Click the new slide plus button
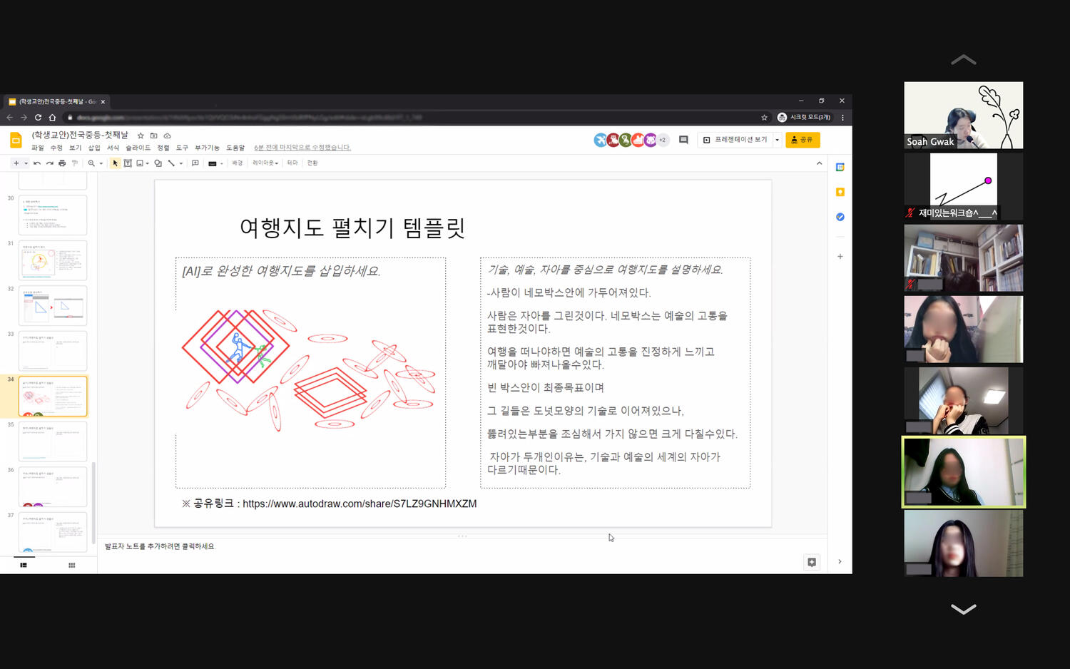This screenshot has height=669, width=1070. (x=16, y=163)
